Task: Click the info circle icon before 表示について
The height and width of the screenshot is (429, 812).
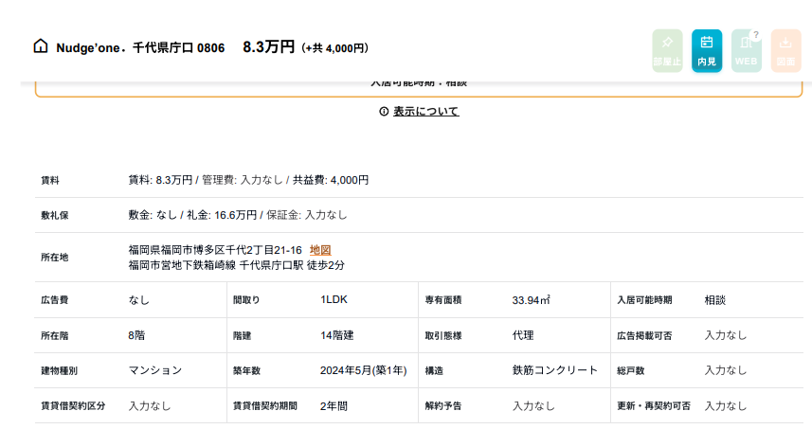Action: tap(384, 112)
